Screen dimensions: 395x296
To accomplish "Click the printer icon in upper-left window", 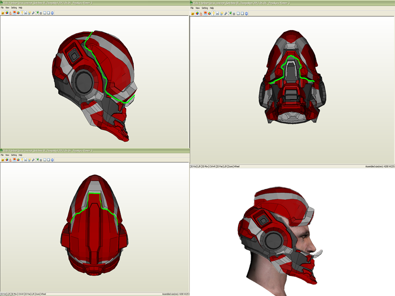I will pos(41,13).
